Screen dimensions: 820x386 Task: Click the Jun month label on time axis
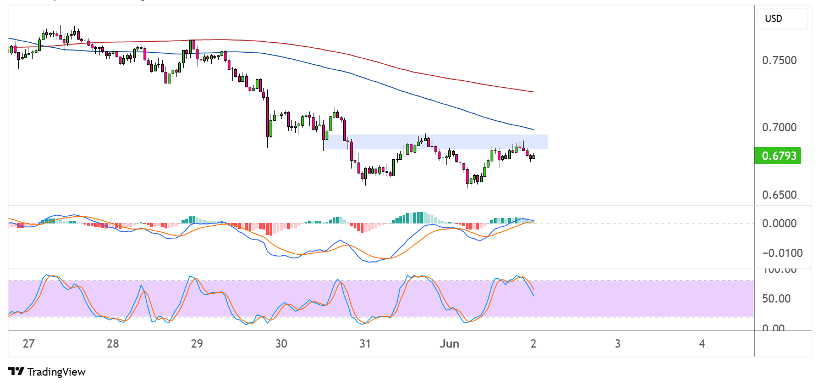pos(449,344)
